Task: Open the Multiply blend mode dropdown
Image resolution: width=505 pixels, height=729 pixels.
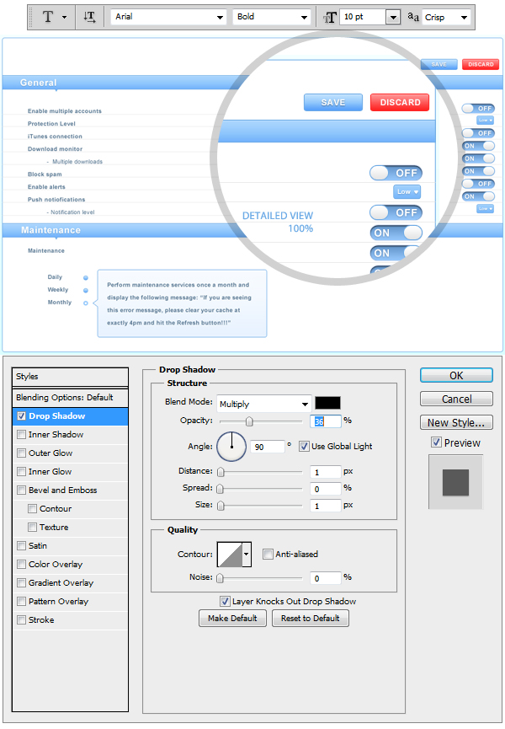Action: [x=263, y=405]
